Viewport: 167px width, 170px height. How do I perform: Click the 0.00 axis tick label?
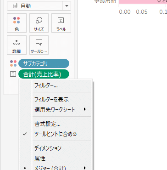point(125,12)
